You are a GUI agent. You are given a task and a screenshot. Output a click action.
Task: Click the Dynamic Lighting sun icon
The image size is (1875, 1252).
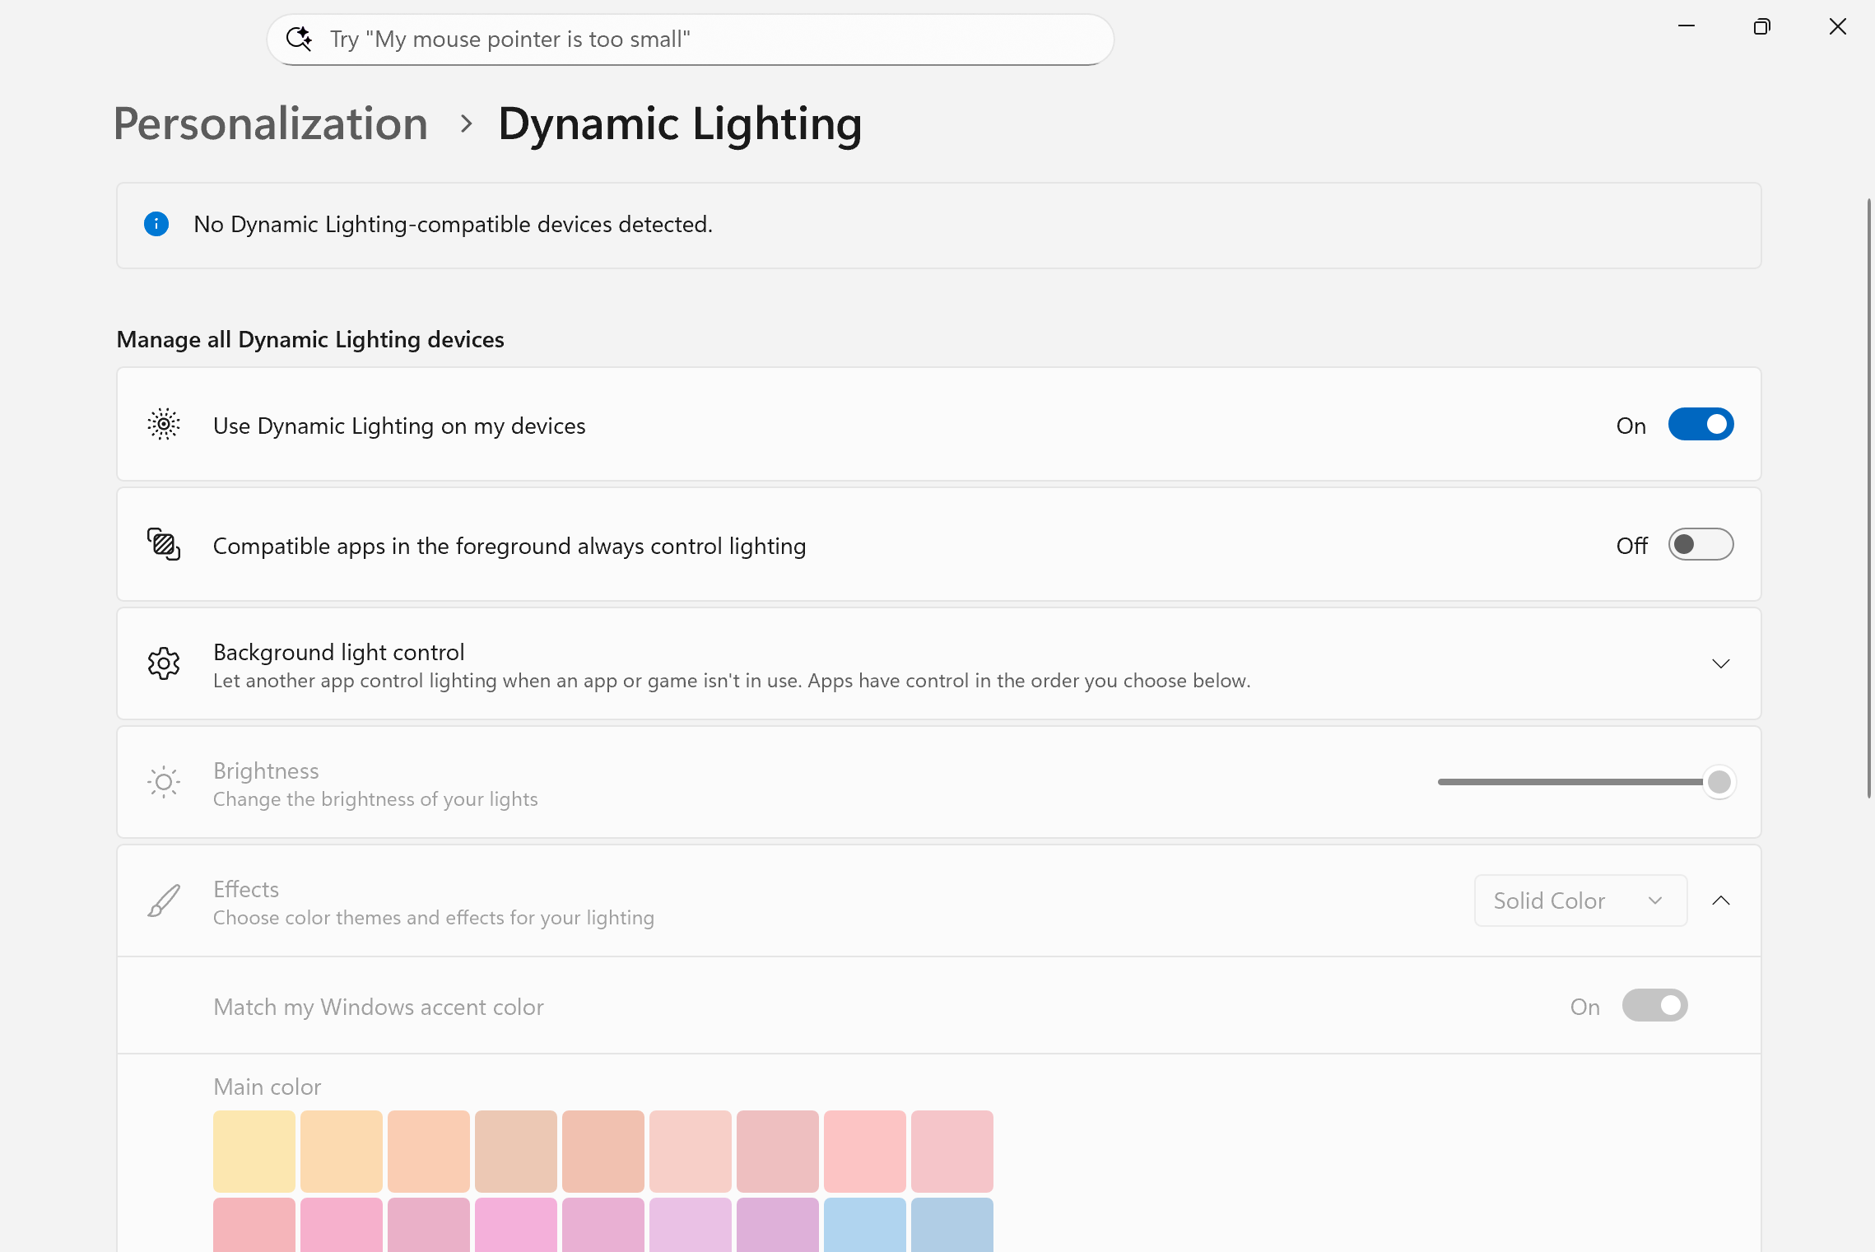(164, 425)
